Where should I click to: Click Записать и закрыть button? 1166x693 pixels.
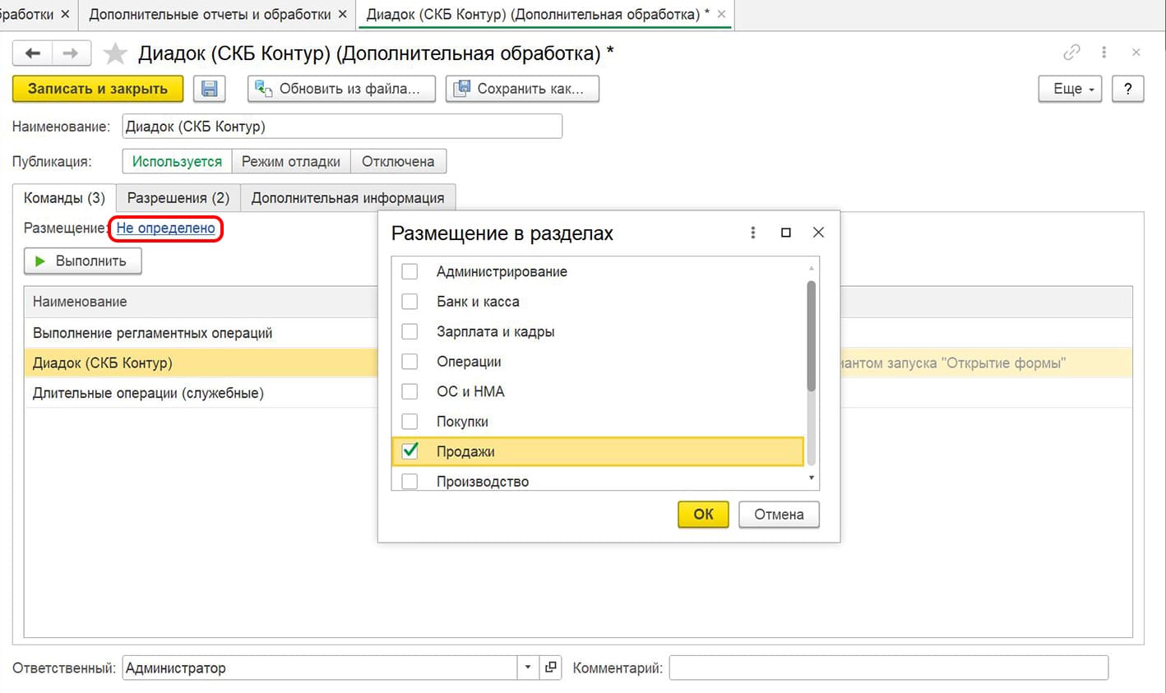point(98,89)
